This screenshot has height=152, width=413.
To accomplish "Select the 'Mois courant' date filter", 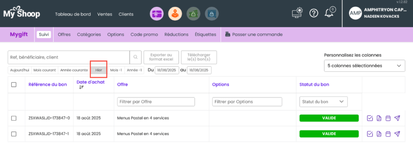I will pos(45,70).
